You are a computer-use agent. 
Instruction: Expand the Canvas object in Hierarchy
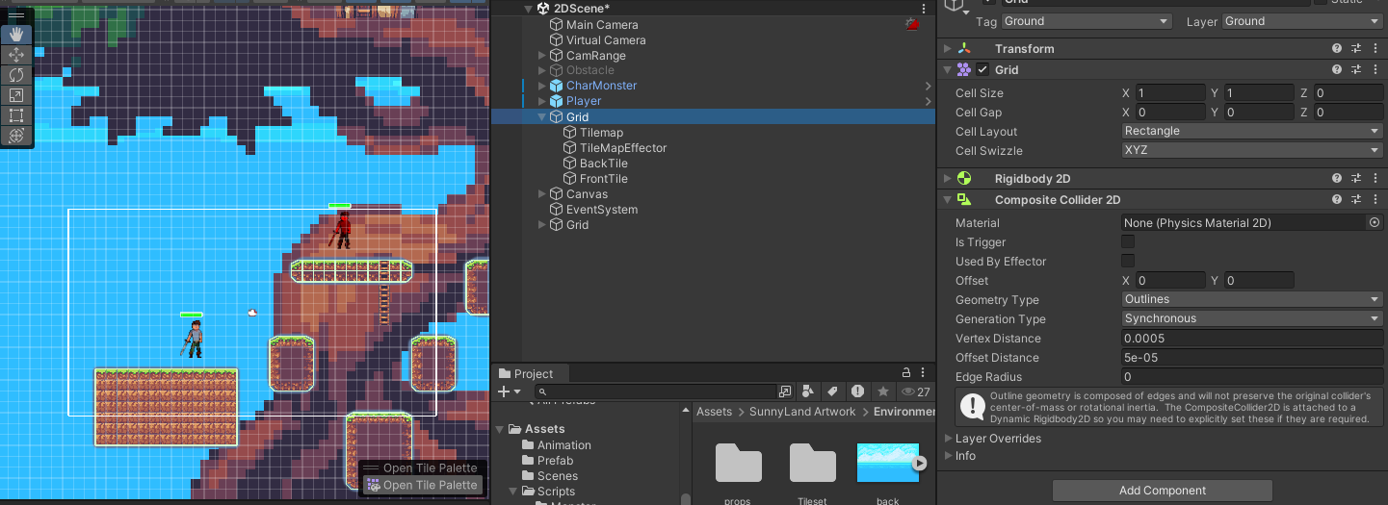pos(541,194)
